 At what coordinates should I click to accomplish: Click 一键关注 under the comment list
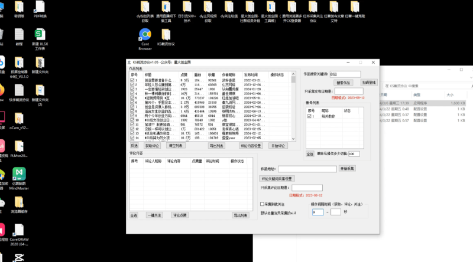click(154, 215)
